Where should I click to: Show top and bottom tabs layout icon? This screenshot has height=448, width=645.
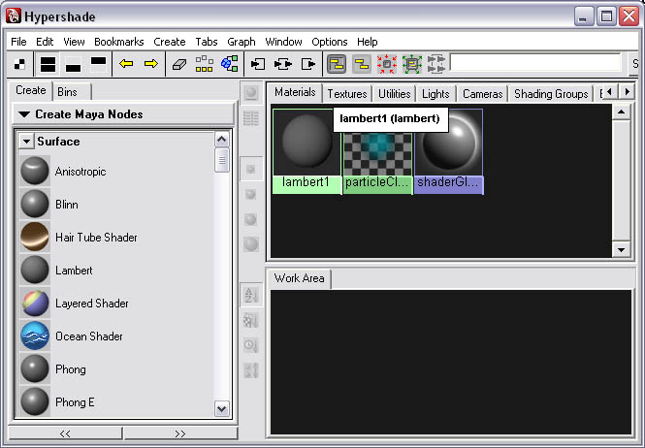pyautogui.click(x=48, y=64)
